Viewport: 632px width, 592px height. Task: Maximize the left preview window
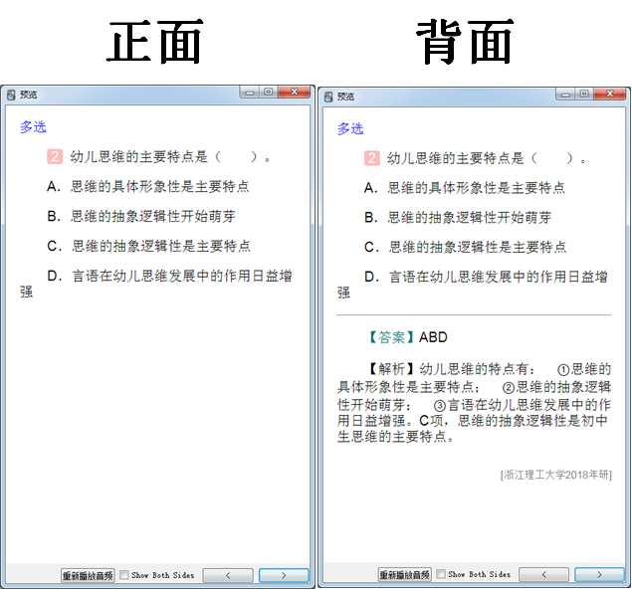269,93
